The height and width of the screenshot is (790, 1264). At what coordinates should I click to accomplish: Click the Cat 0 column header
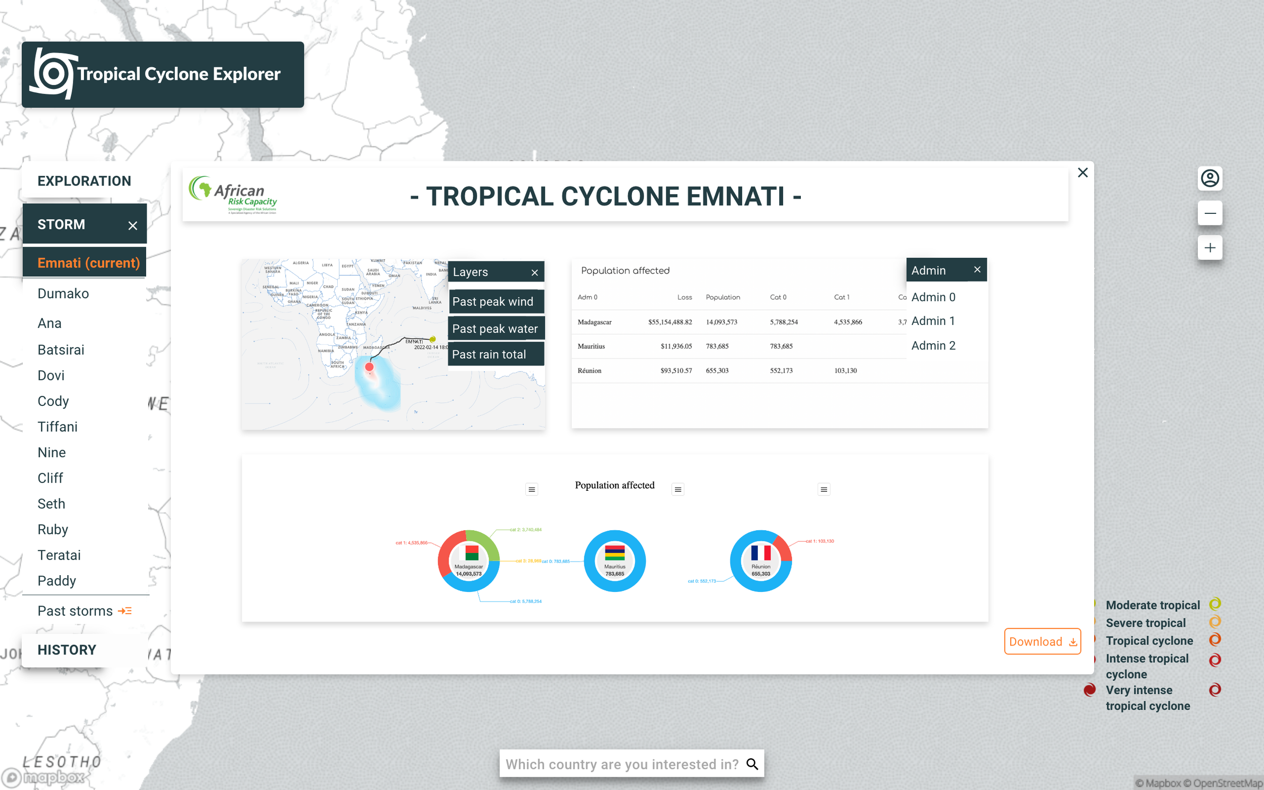tap(778, 297)
